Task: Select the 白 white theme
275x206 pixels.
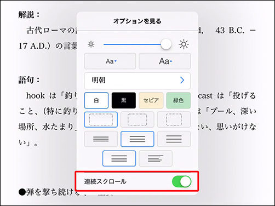Action: click(96, 100)
